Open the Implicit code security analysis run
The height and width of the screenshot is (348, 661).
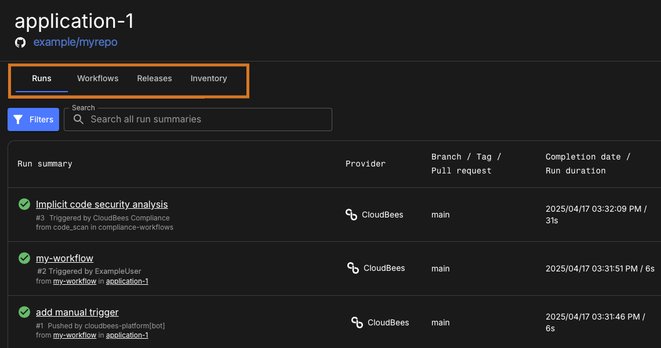click(x=101, y=204)
